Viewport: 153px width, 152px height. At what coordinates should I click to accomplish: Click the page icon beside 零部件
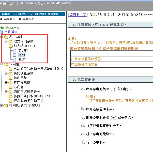[x=15, y=50]
